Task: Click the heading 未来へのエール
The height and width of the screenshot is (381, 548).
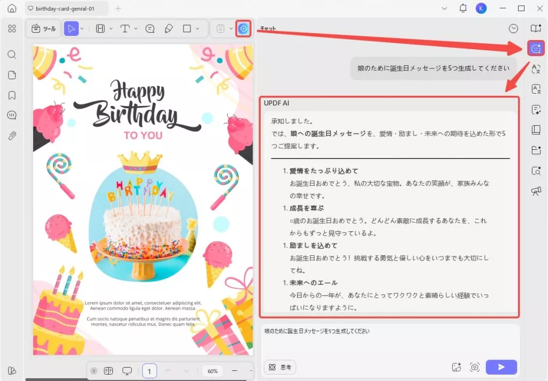Action: tap(314, 283)
